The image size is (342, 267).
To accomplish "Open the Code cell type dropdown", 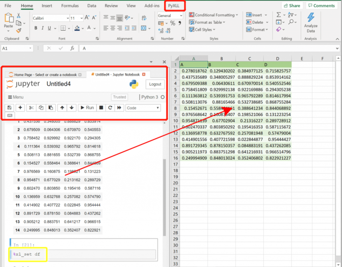I will coord(143,107).
